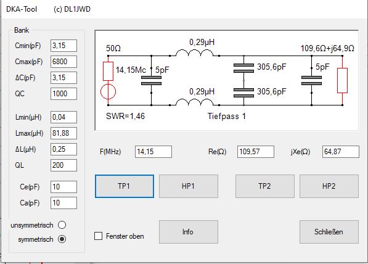The height and width of the screenshot is (264, 368).
Task: Edit the QC value field
Action: [x=63, y=94]
